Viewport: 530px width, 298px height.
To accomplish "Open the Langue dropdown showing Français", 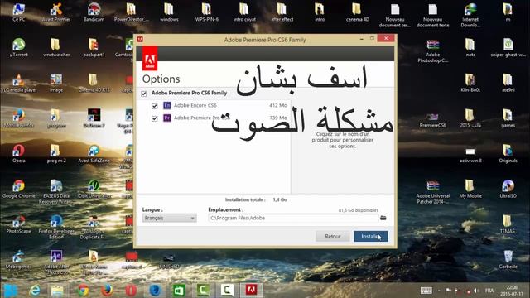I will pos(169,219).
